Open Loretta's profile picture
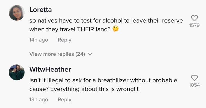The width and height of the screenshot is (206, 108). pos(17,13)
